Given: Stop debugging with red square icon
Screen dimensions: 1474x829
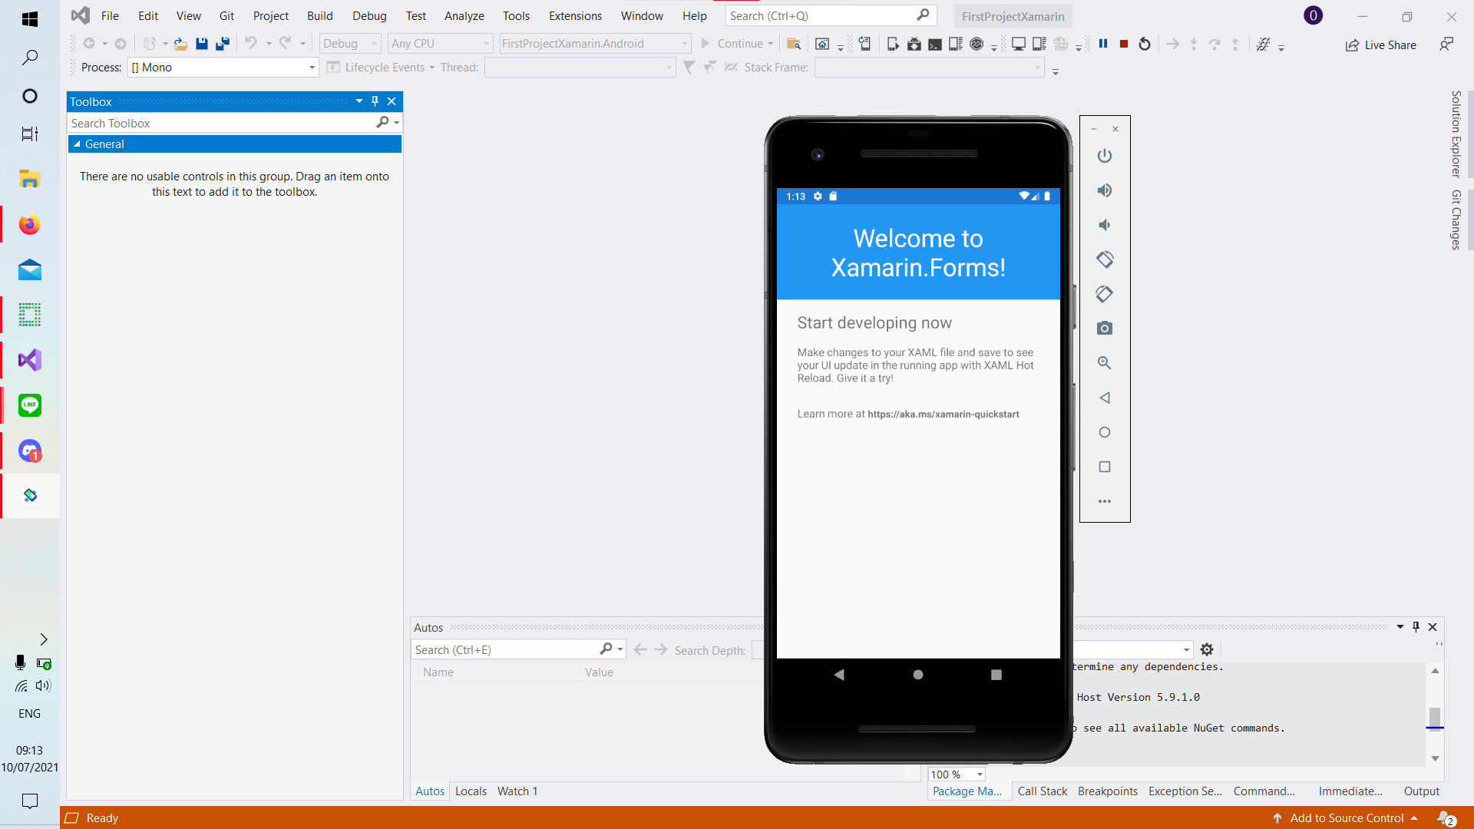Looking at the screenshot, I should [x=1124, y=44].
